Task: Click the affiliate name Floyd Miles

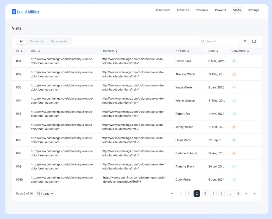Action: (183, 140)
